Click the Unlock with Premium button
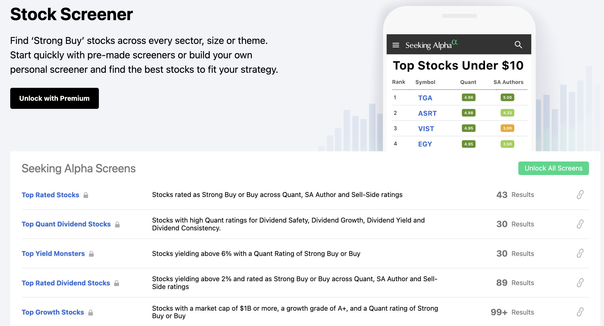This screenshot has height=326, width=604. click(x=54, y=98)
